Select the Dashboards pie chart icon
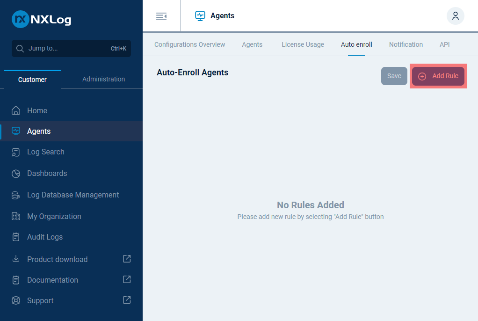The image size is (478, 321). click(16, 174)
